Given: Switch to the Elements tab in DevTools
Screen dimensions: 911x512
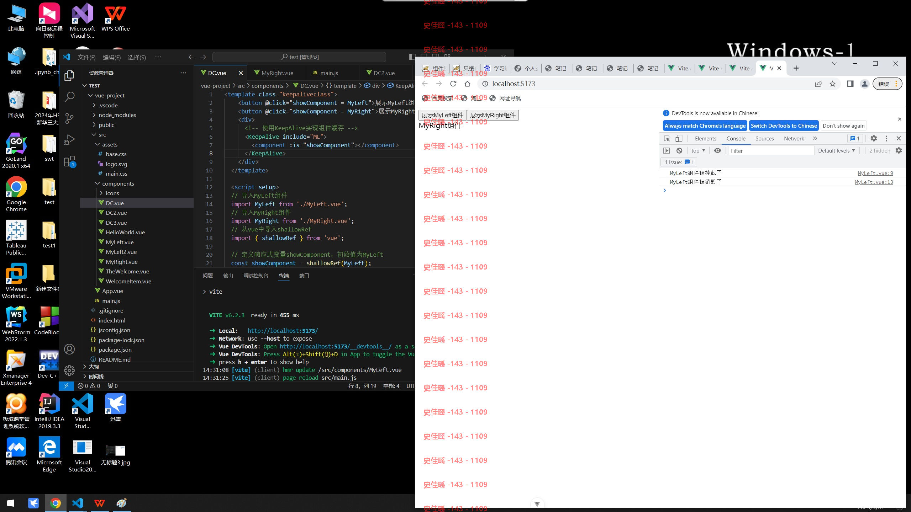Looking at the screenshot, I should [x=705, y=138].
